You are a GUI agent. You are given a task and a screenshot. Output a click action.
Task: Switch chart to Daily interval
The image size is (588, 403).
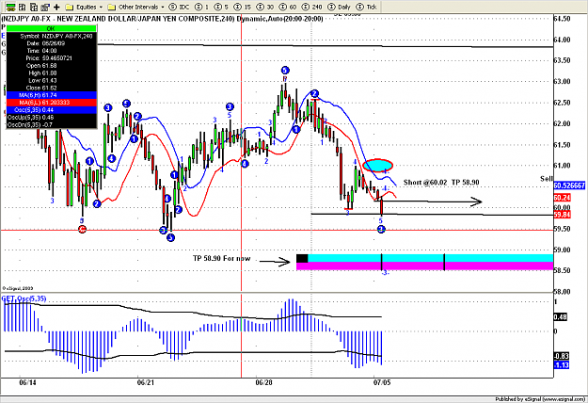click(339, 7)
